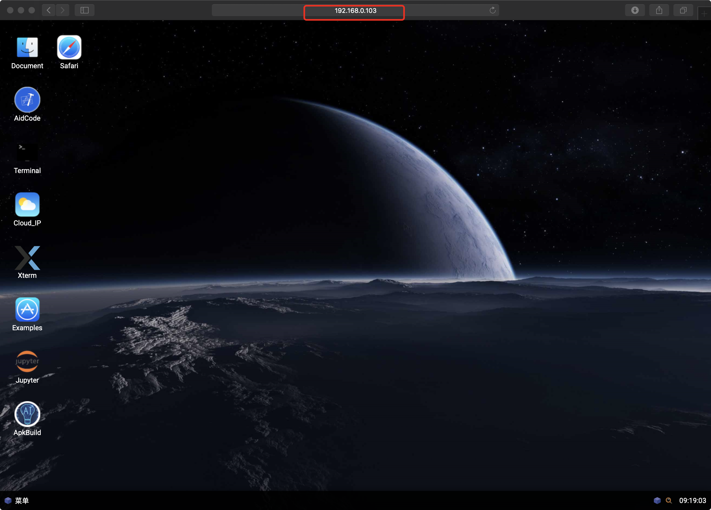This screenshot has height=510, width=711.
Task: Launch Safari from the desktop
Action: click(x=69, y=47)
